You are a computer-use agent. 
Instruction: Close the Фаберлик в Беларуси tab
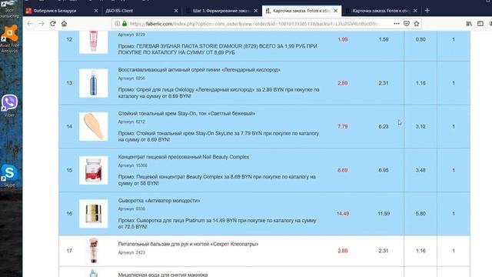96,11
